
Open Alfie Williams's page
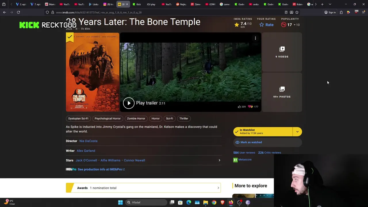pos(110,160)
